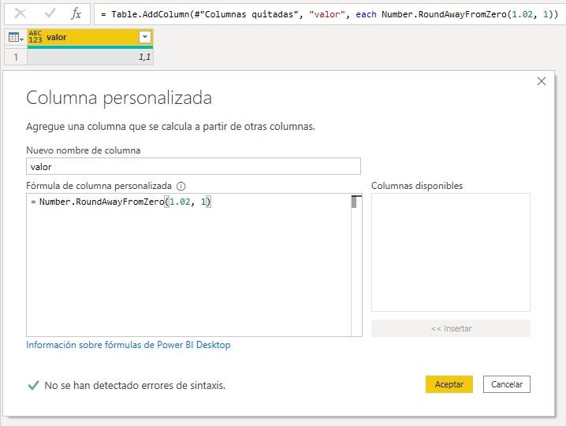Focus the Nuevo nombre de columna field

(193, 166)
